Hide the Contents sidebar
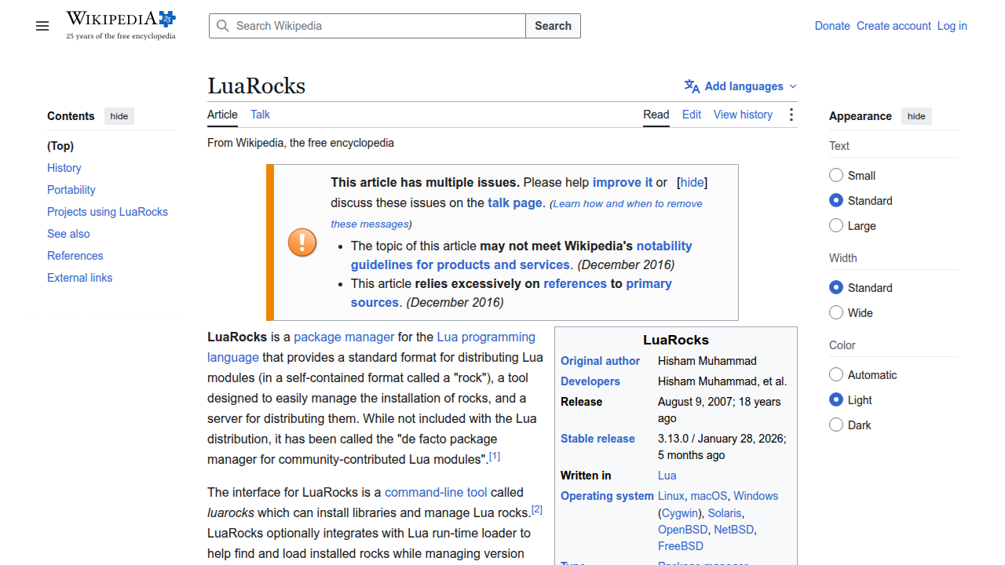This screenshot has width=1005, height=565. 119,116
